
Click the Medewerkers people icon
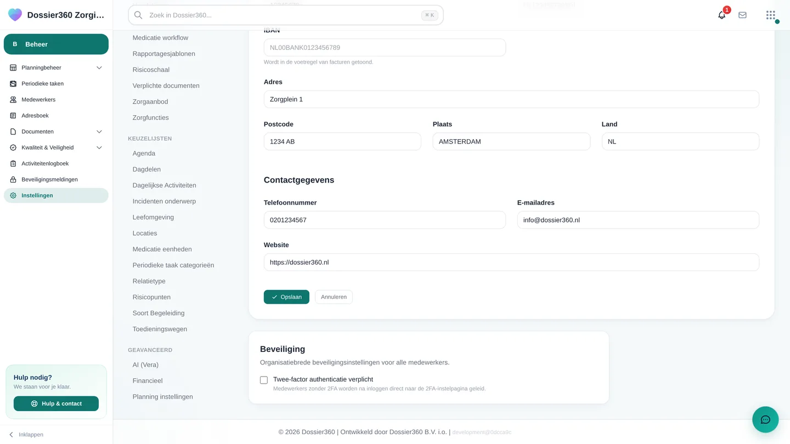[13, 100]
